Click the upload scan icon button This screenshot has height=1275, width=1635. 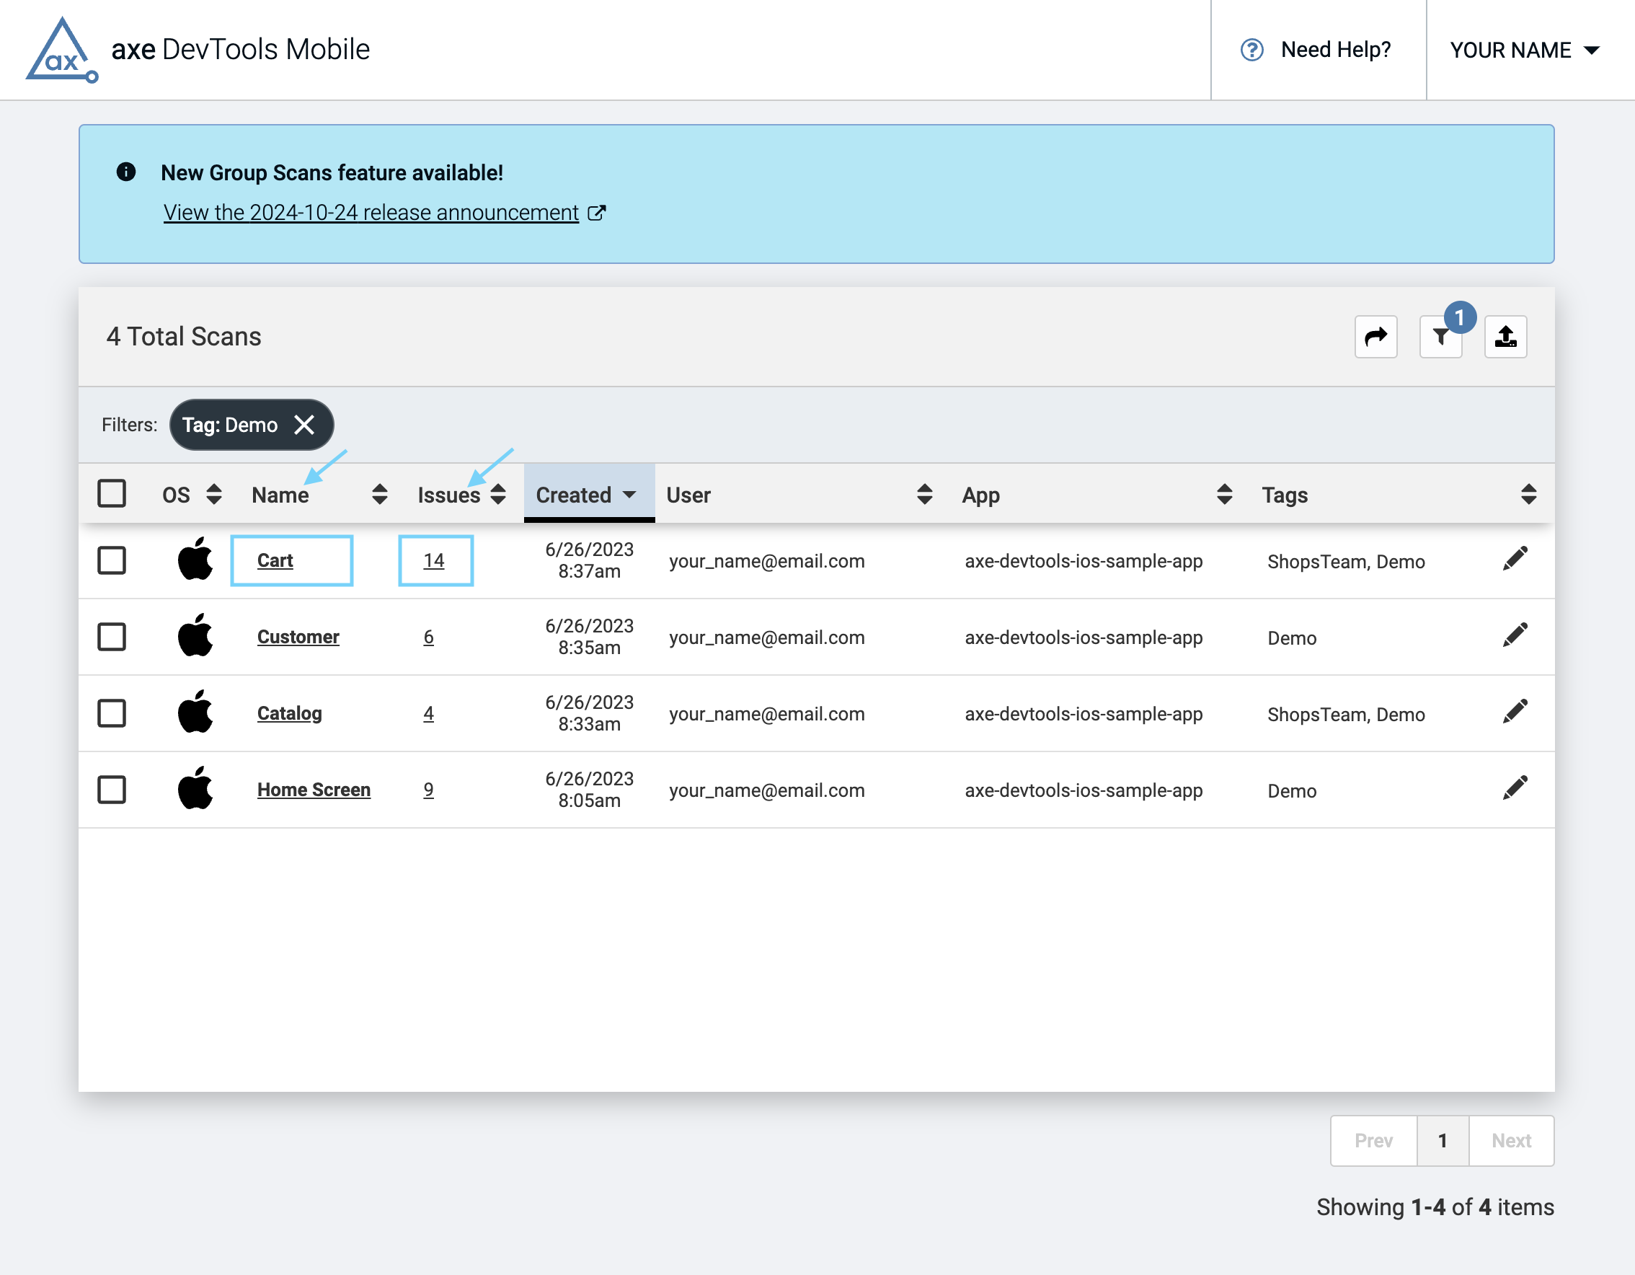coord(1505,337)
